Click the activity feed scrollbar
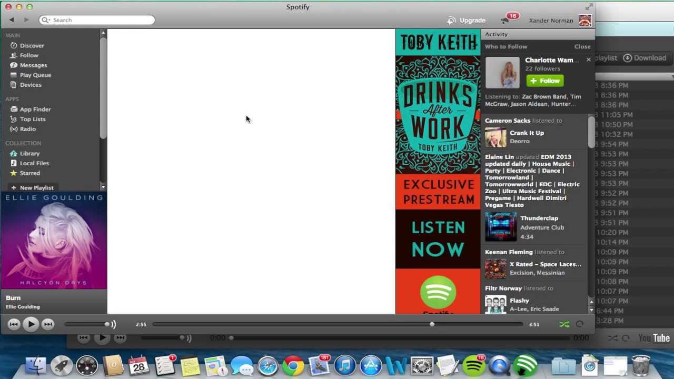The width and height of the screenshot is (674, 379). 591,132
